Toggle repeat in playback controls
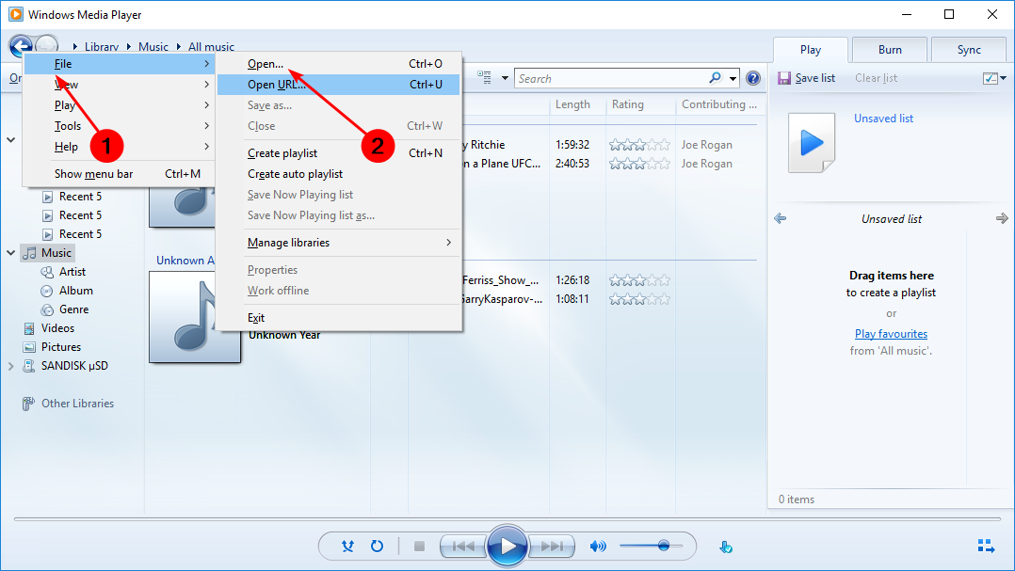 (x=377, y=547)
